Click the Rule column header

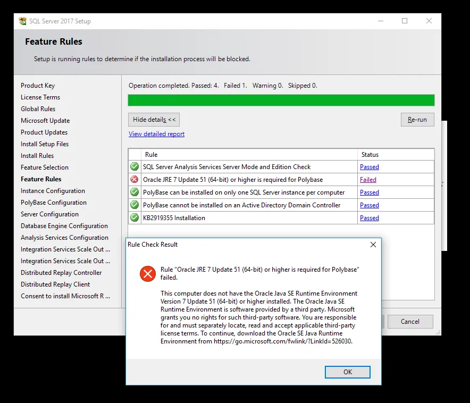point(249,155)
